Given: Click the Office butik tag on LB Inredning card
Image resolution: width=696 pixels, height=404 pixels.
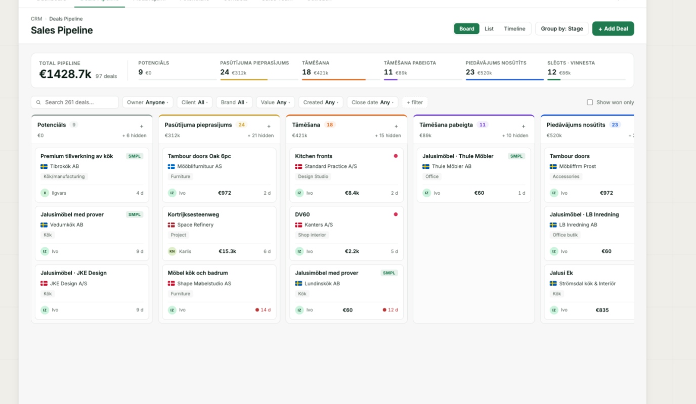Looking at the screenshot, I should click(565, 235).
